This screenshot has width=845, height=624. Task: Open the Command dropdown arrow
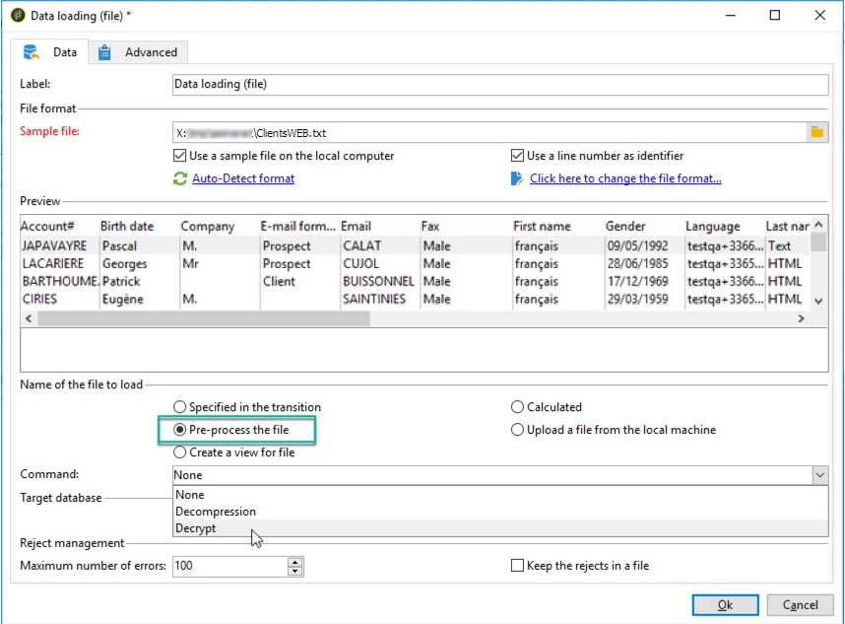(x=819, y=475)
